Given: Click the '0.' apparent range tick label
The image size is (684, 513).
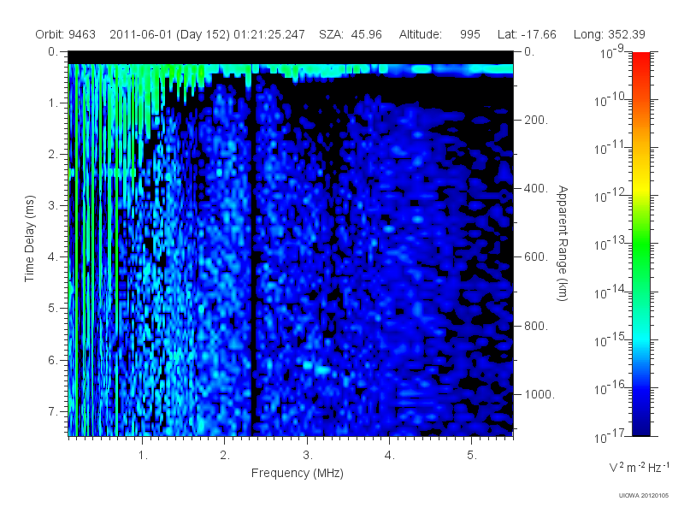Looking at the screenshot, I should pyautogui.click(x=529, y=51).
